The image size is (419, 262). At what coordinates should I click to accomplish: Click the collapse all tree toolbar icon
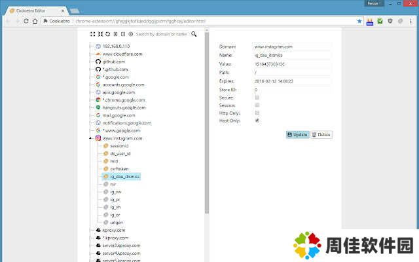[x=100, y=34]
